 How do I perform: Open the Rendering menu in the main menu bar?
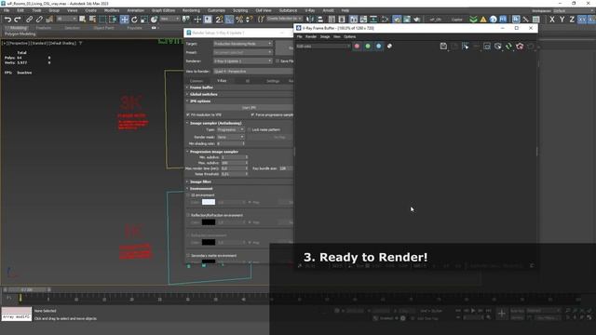pyautogui.click(x=191, y=10)
